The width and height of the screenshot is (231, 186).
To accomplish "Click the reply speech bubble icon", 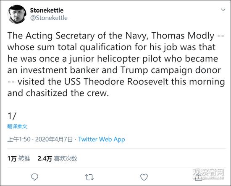I will click(x=34, y=177).
